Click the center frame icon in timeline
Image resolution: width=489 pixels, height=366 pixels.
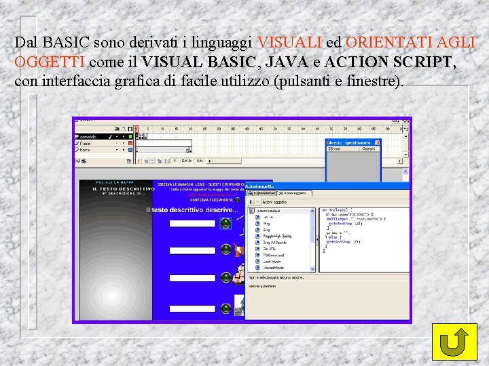pos(139,161)
